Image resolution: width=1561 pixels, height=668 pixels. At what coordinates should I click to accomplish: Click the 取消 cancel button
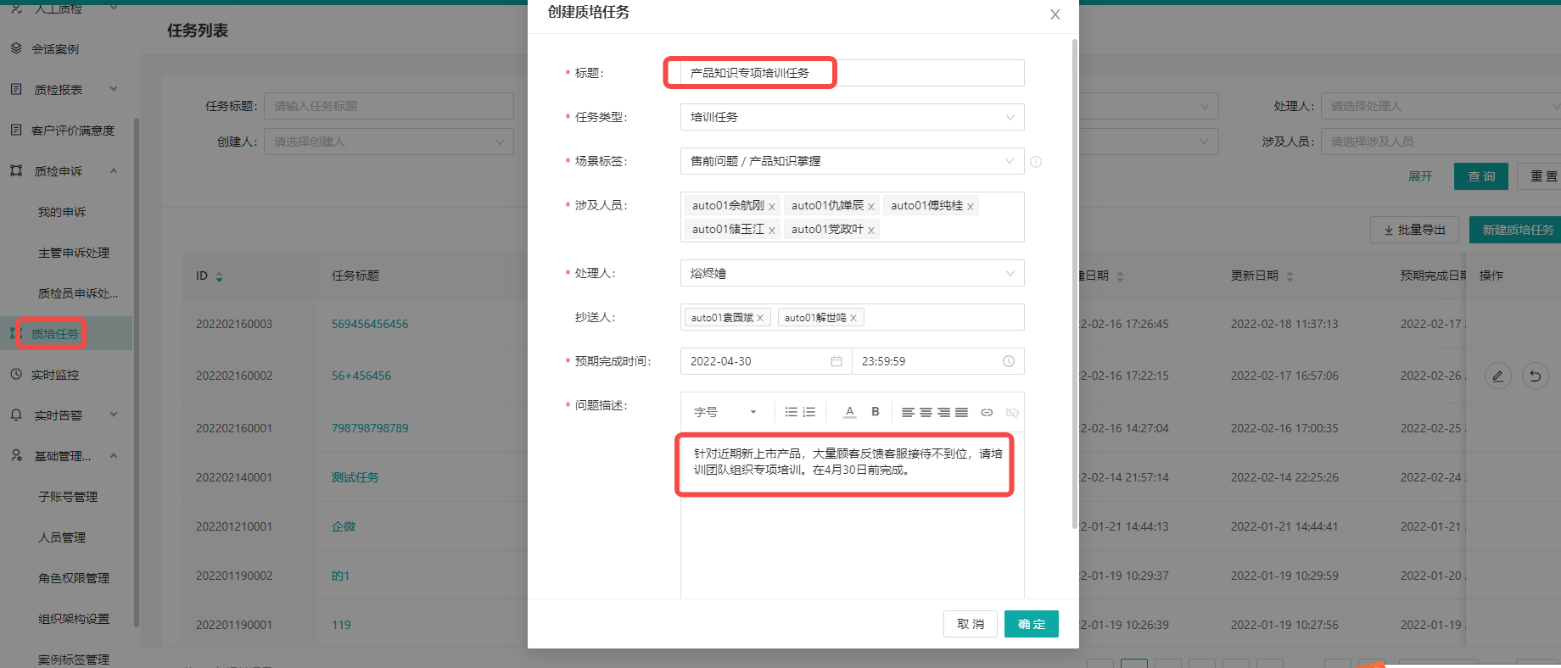(971, 624)
